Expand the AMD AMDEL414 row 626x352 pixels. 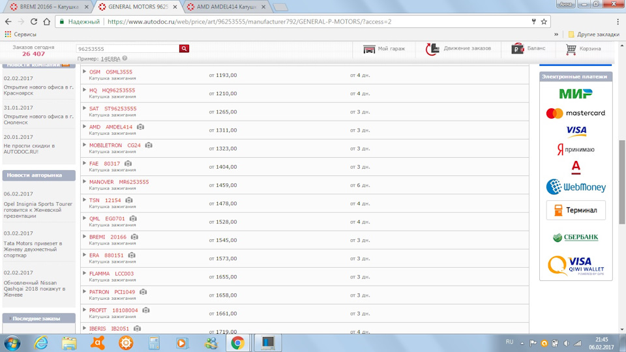[84, 126]
